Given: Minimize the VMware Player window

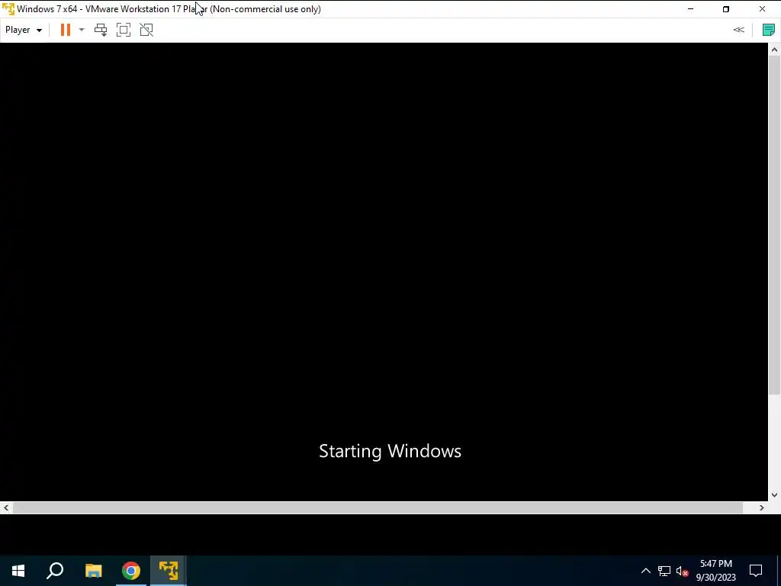Looking at the screenshot, I should [690, 9].
